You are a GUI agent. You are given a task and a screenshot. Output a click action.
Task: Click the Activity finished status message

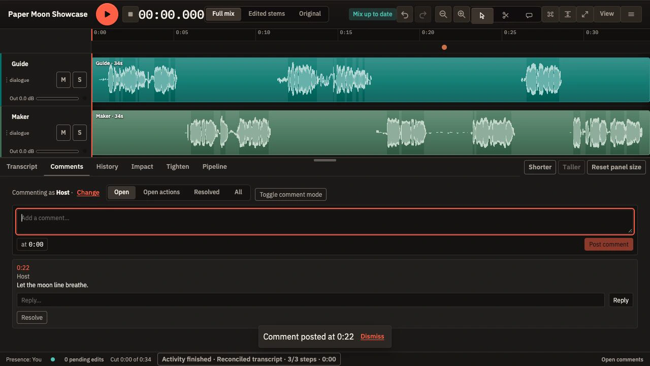tap(249, 359)
